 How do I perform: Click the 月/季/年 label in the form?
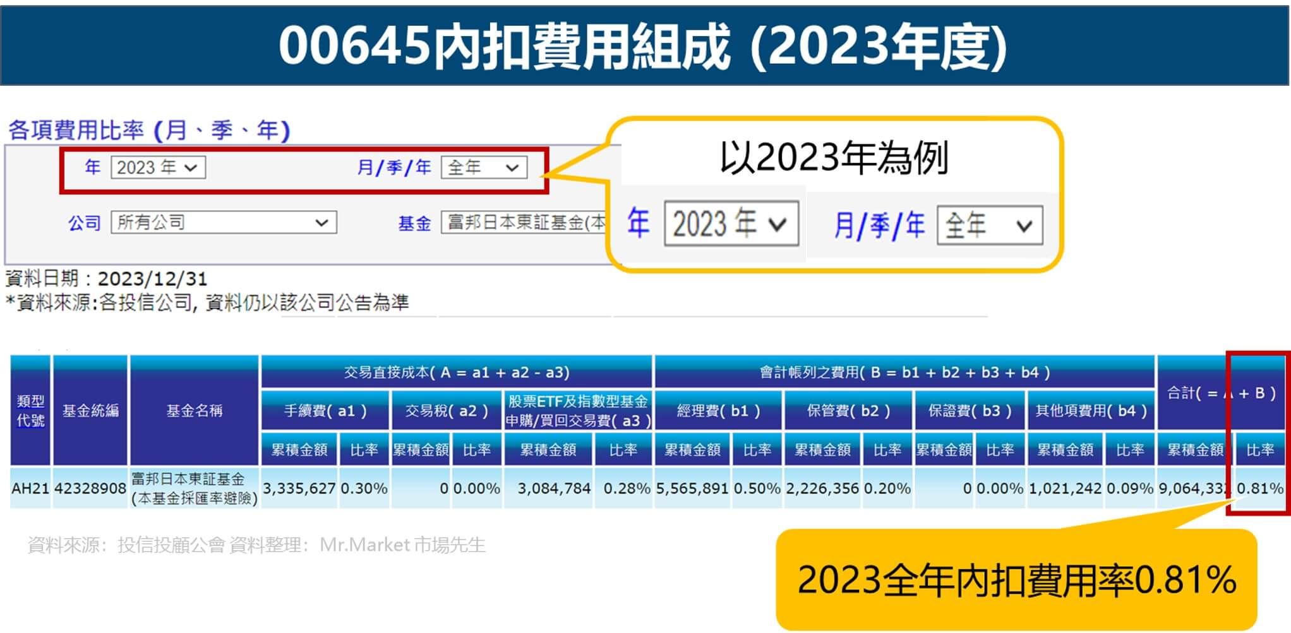pyautogui.click(x=393, y=167)
